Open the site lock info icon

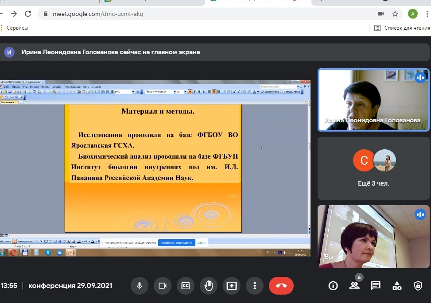[x=46, y=14]
